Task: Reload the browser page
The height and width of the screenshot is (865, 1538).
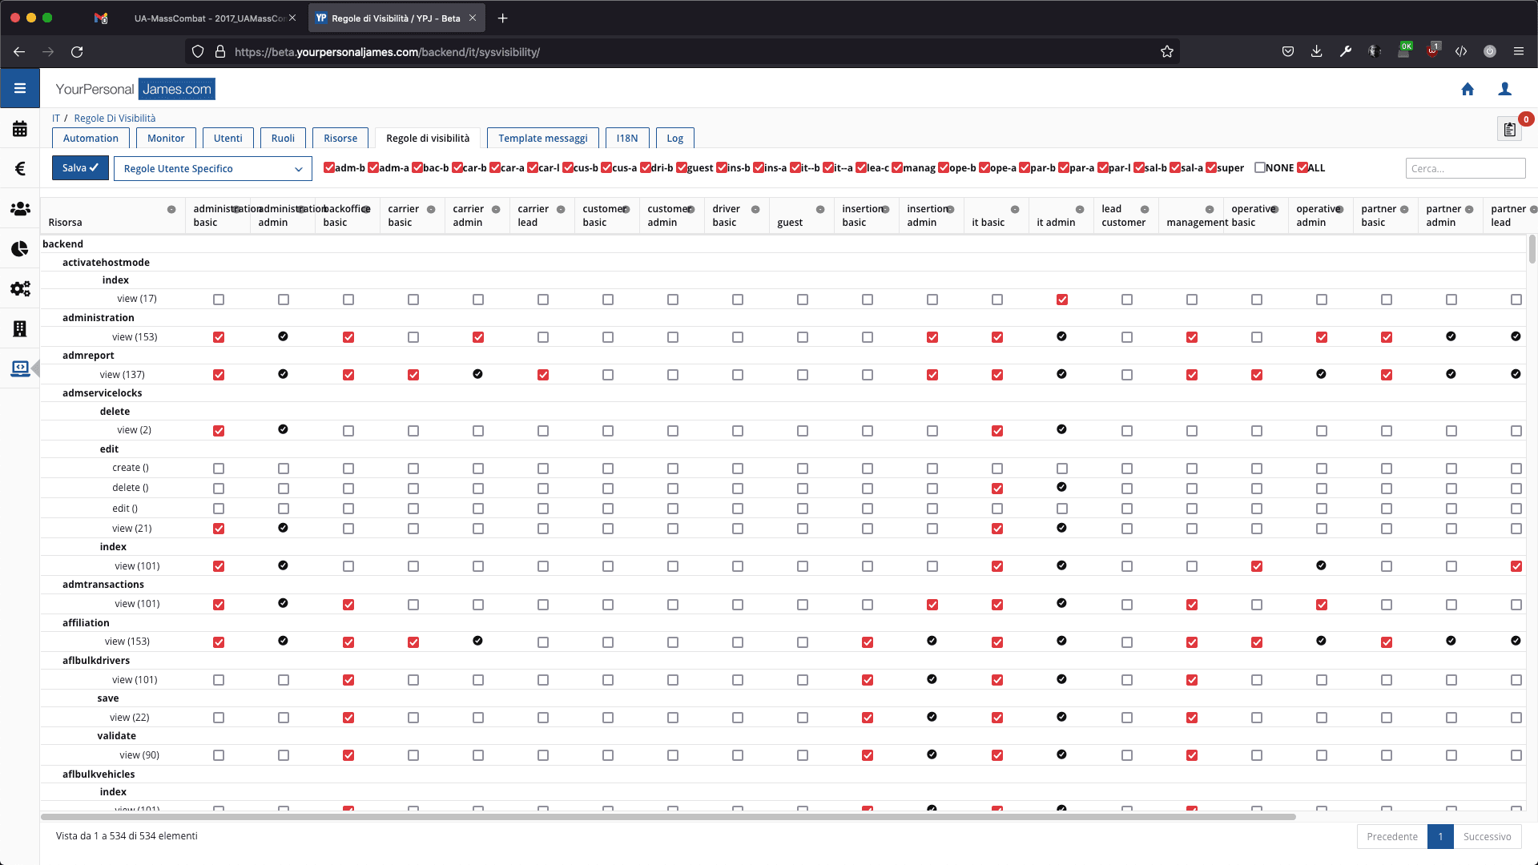Action: (77, 52)
